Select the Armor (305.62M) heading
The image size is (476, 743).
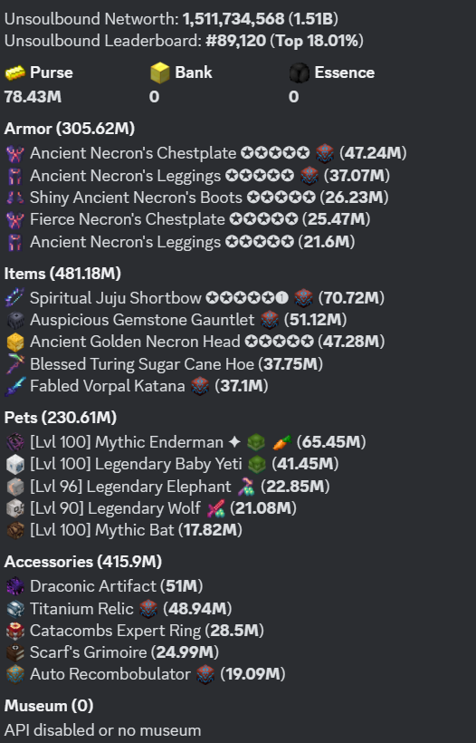[70, 129]
